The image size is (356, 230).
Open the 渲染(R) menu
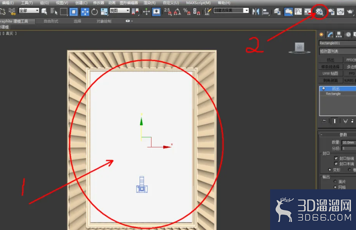(149, 3)
